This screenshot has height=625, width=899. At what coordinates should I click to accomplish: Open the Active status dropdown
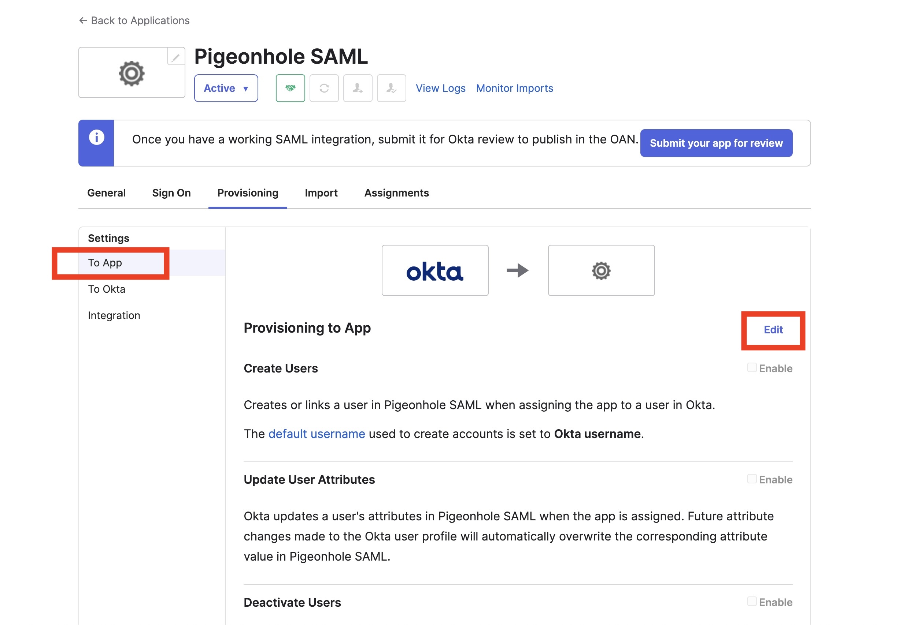pos(226,88)
